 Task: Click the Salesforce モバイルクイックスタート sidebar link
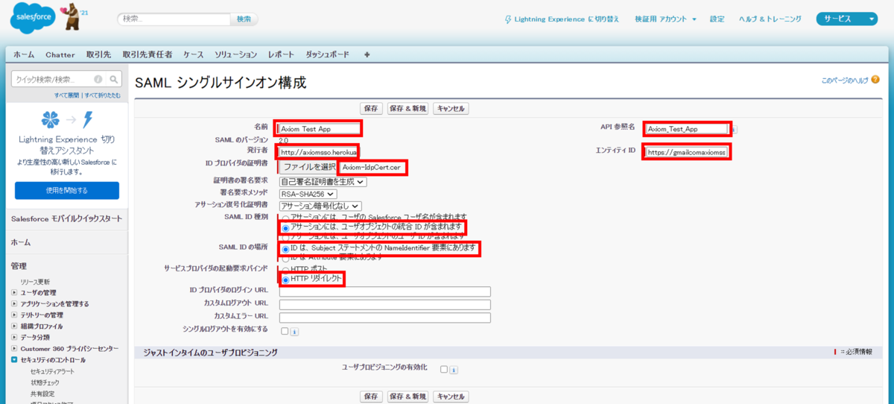(66, 218)
